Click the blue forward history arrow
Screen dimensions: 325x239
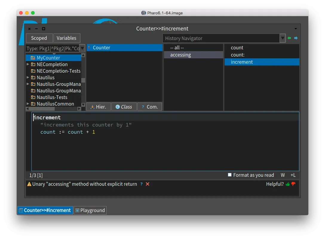coord(296,38)
